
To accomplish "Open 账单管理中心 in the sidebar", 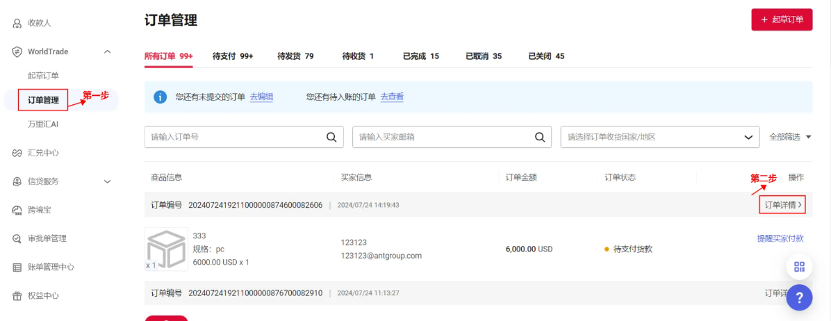I will (51, 267).
